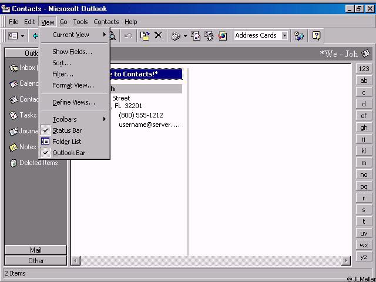The image size is (376, 282).
Task: Jump to contacts with the pq index button
Action: (x=364, y=187)
